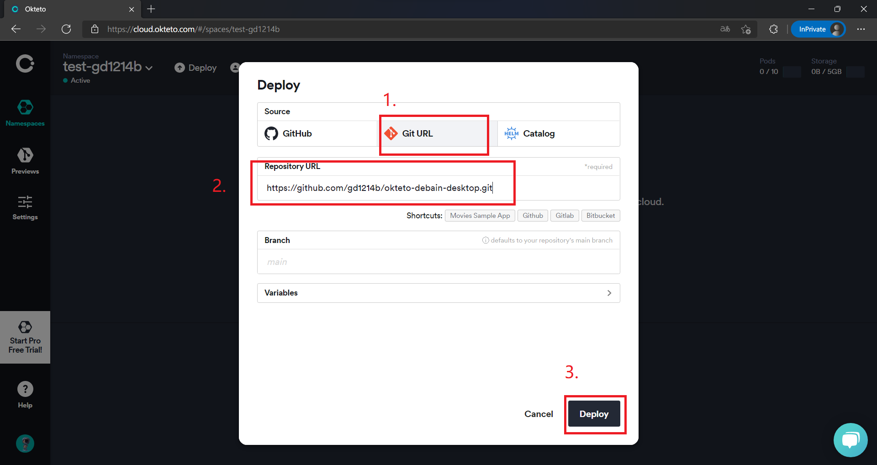Screen dimensions: 877x465
Task: Open the chat support bubble
Action: tap(851, 440)
